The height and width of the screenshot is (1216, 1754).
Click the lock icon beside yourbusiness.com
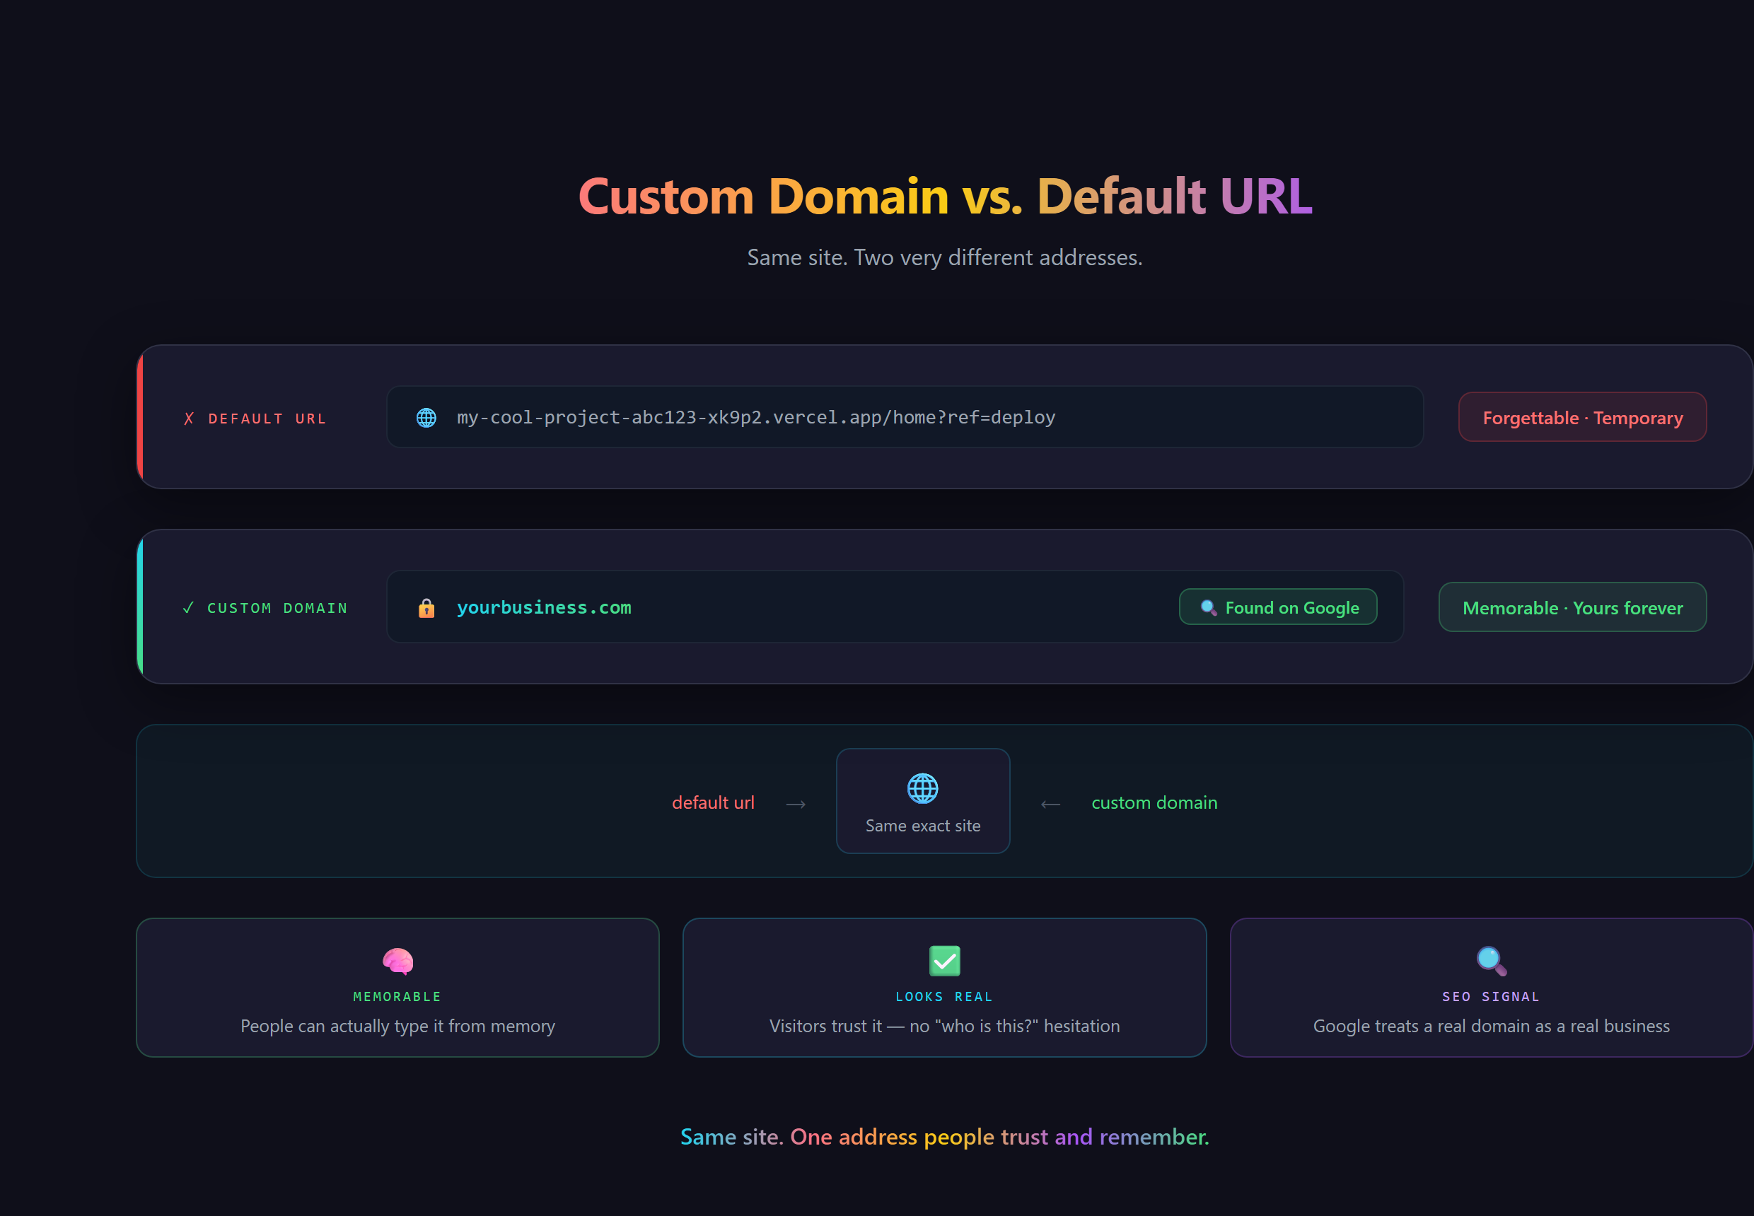click(426, 608)
